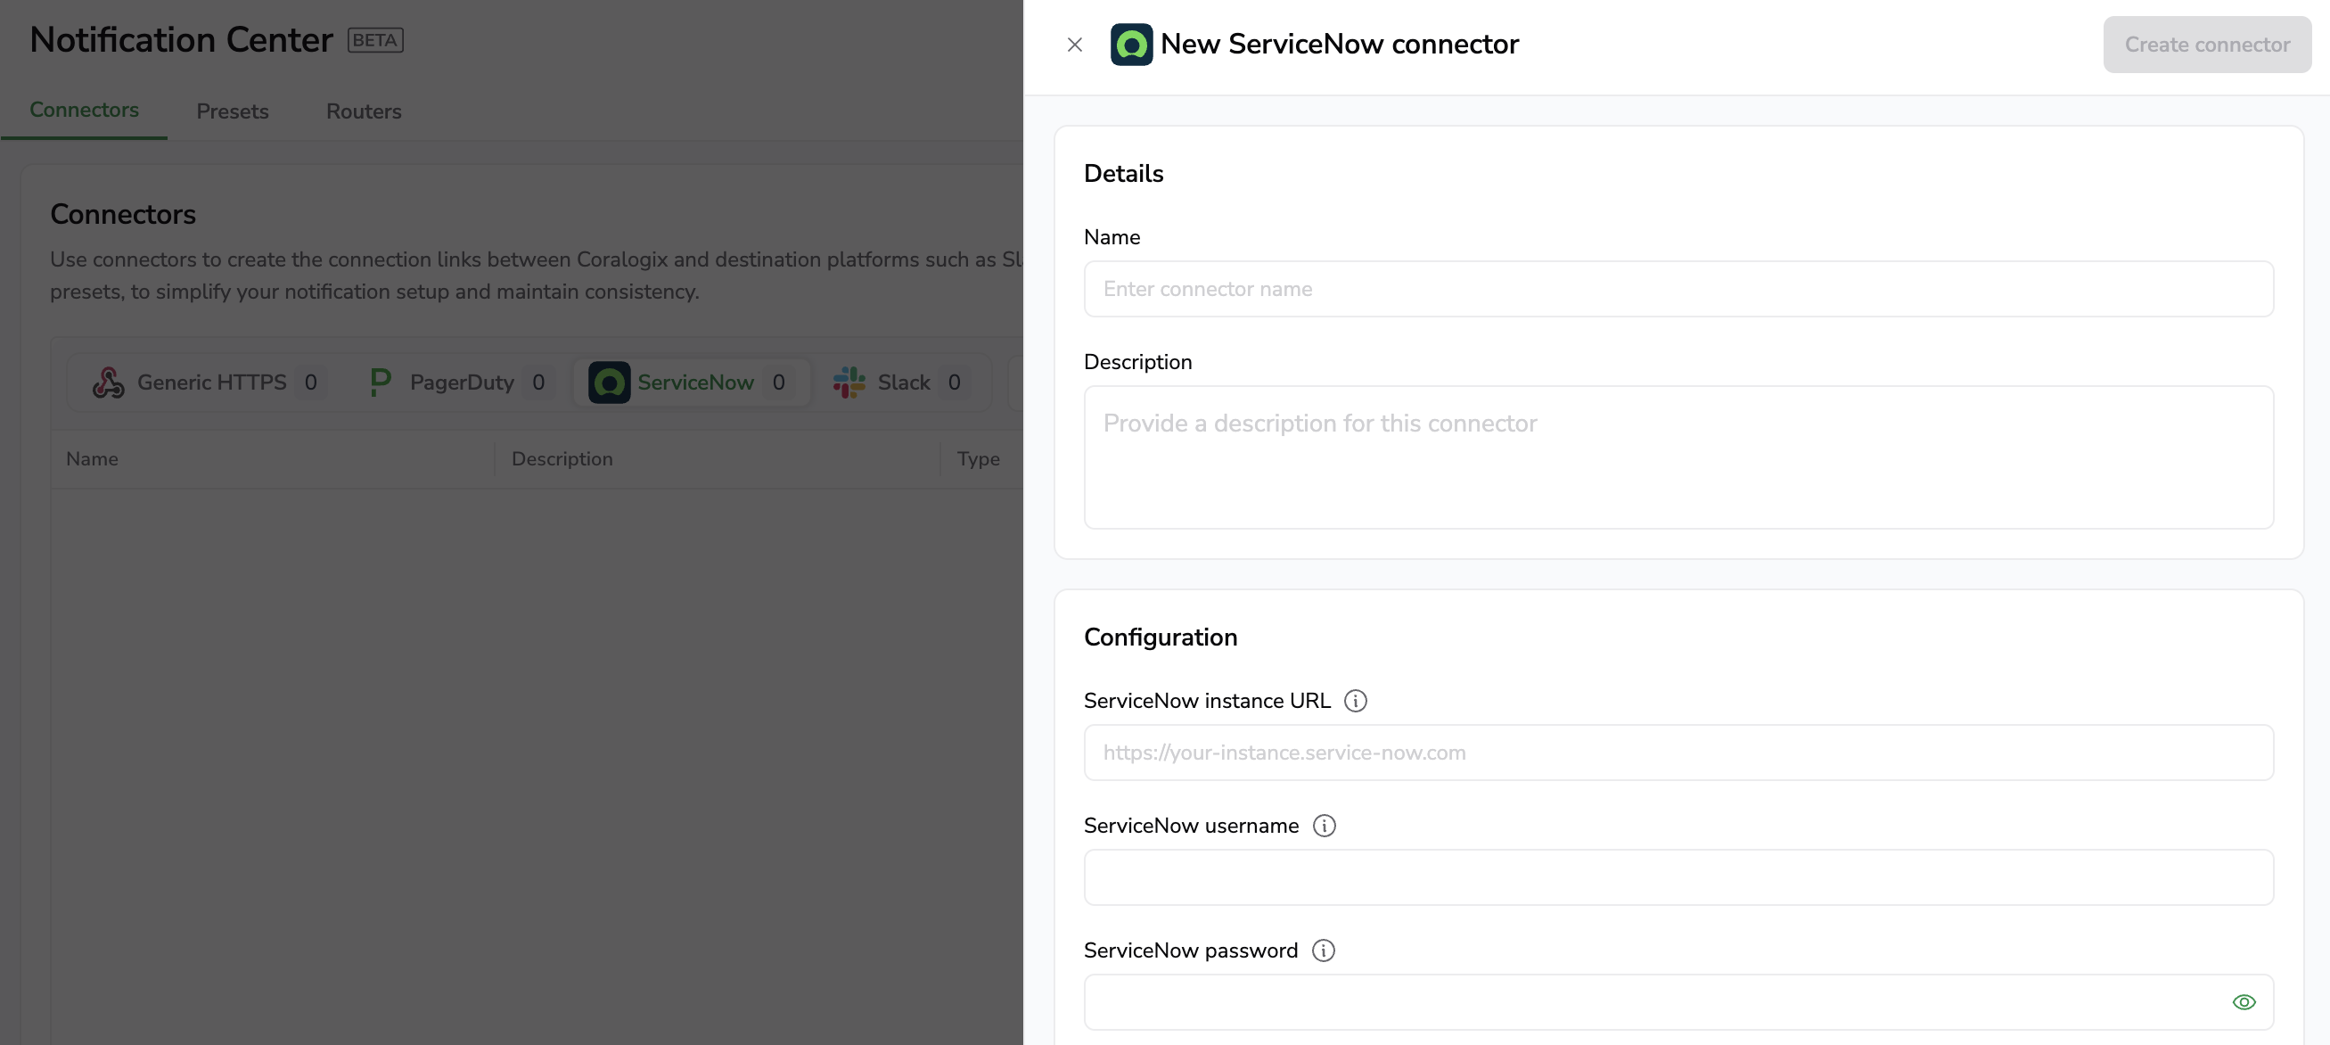Open the Routers tab
Image resolution: width=2330 pixels, height=1045 pixels.
(x=364, y=111)
